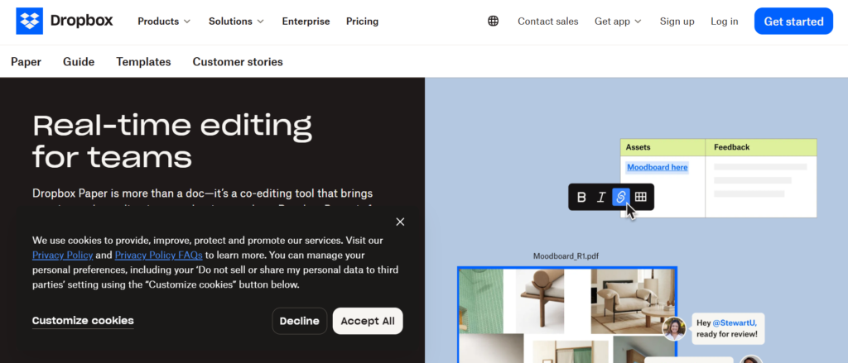
Task: Click the Bold formatting icon
Action: pyautogui.click(x=581, y=197)
